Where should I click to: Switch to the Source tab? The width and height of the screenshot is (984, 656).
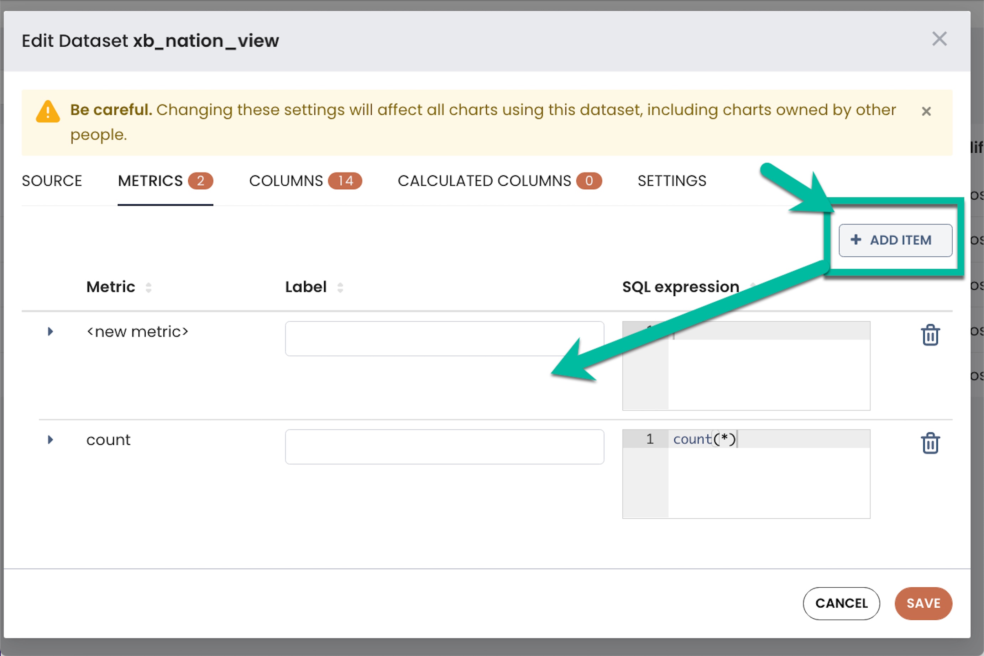[52, 181]
